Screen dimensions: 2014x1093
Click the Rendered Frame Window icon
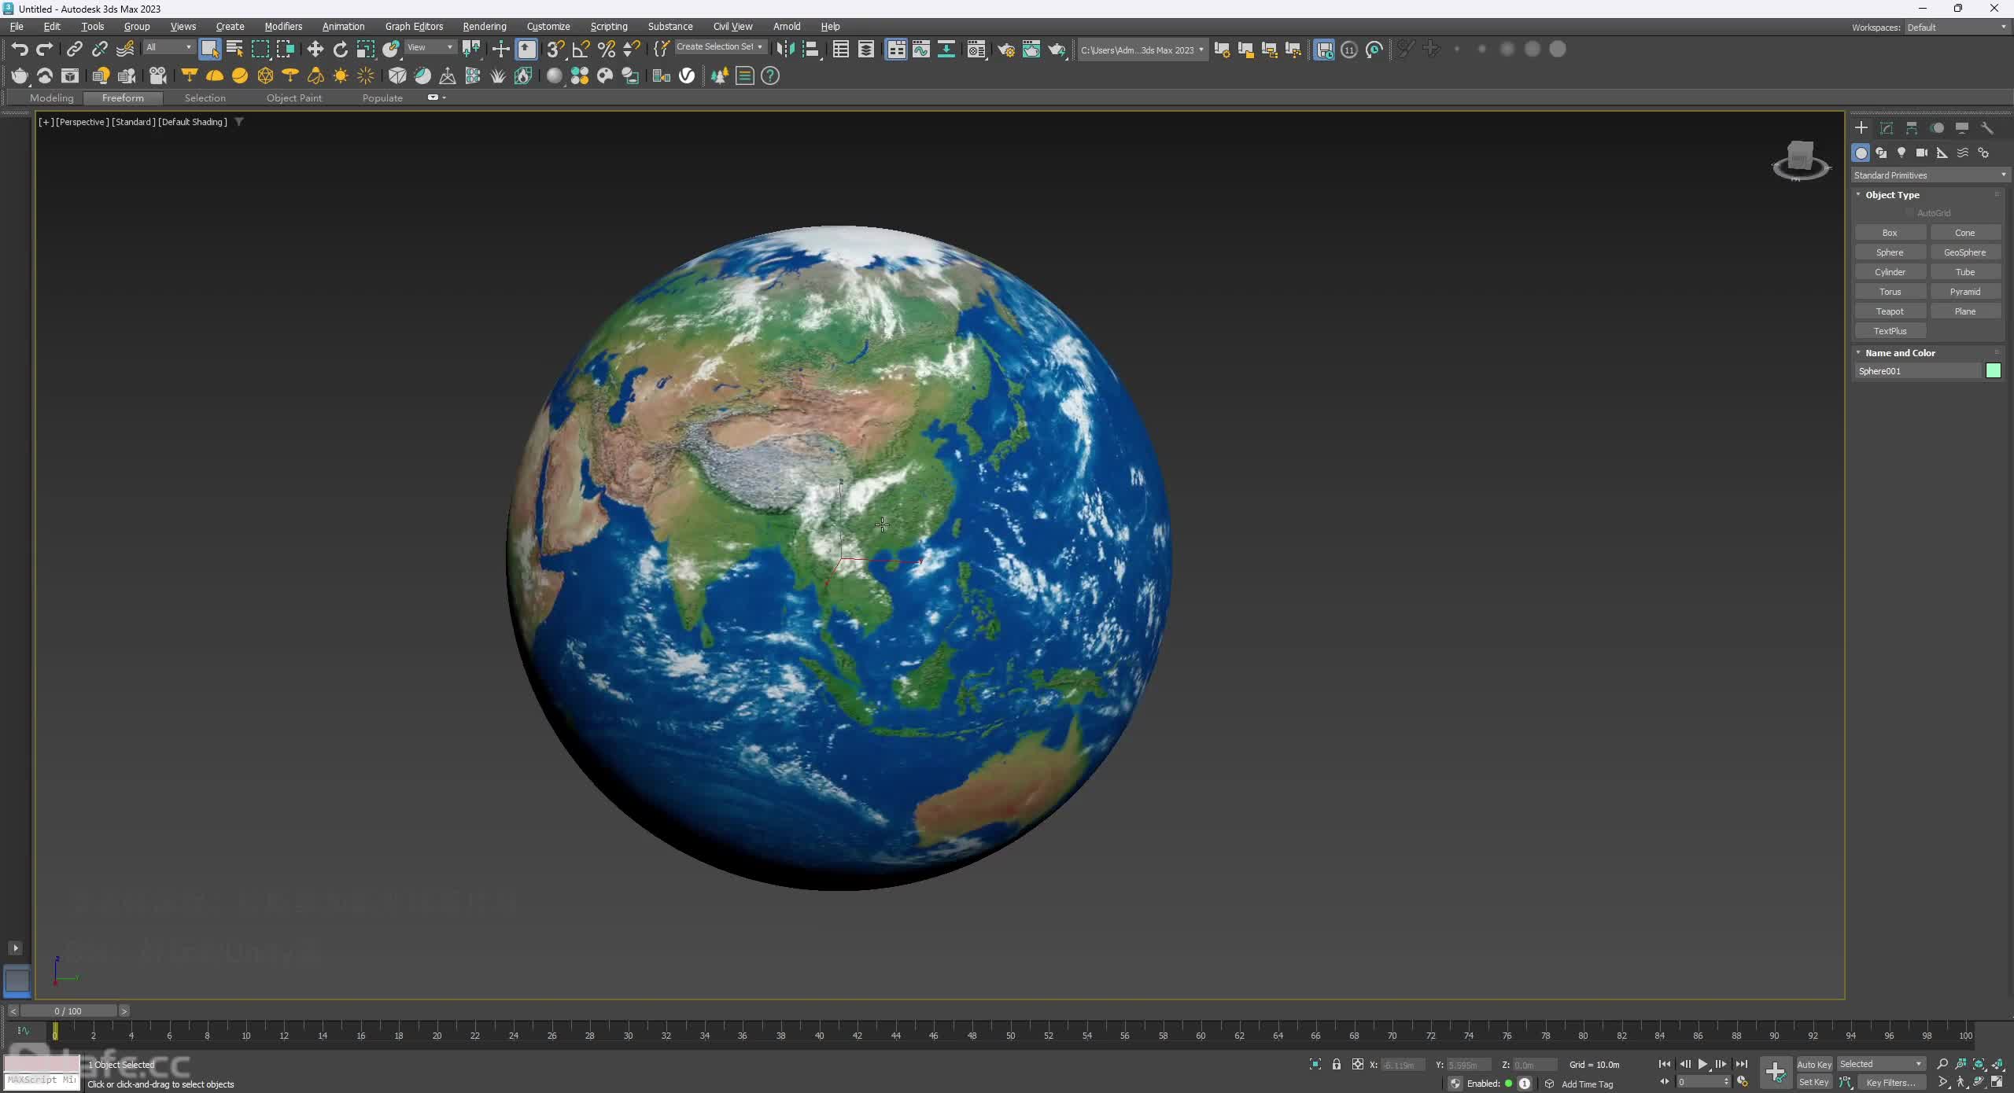tap(1031, 50)
